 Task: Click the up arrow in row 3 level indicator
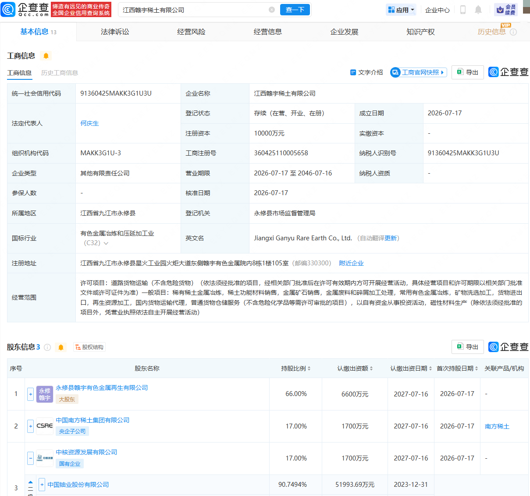point(30,482)
